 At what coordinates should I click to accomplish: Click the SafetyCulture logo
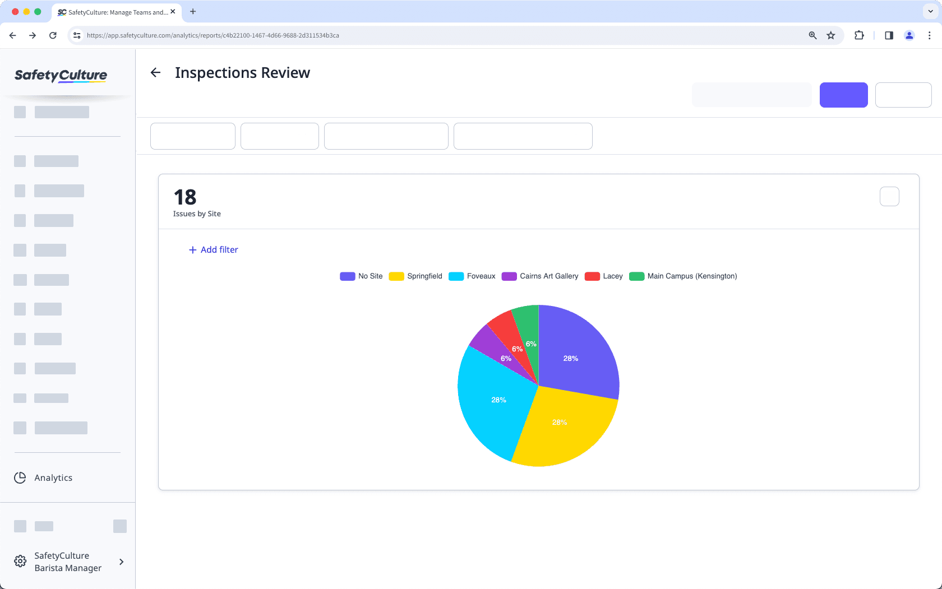[x=61, y=76]
